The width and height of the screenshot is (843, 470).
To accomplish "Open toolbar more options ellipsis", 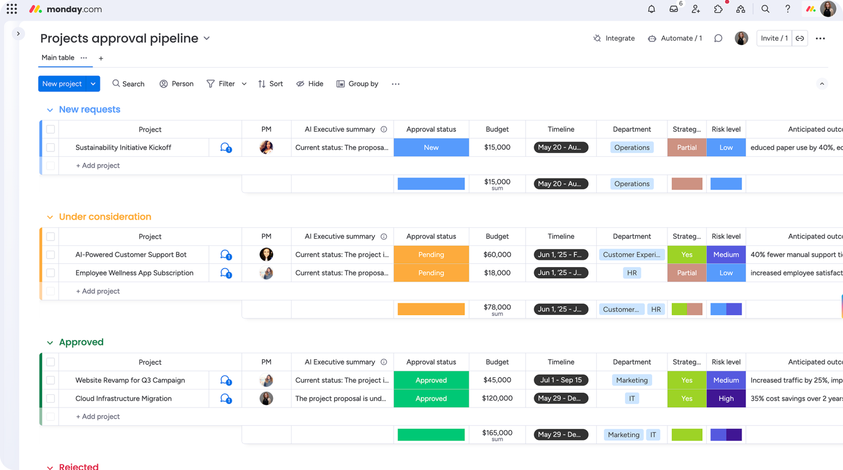I will coord(396,84).
